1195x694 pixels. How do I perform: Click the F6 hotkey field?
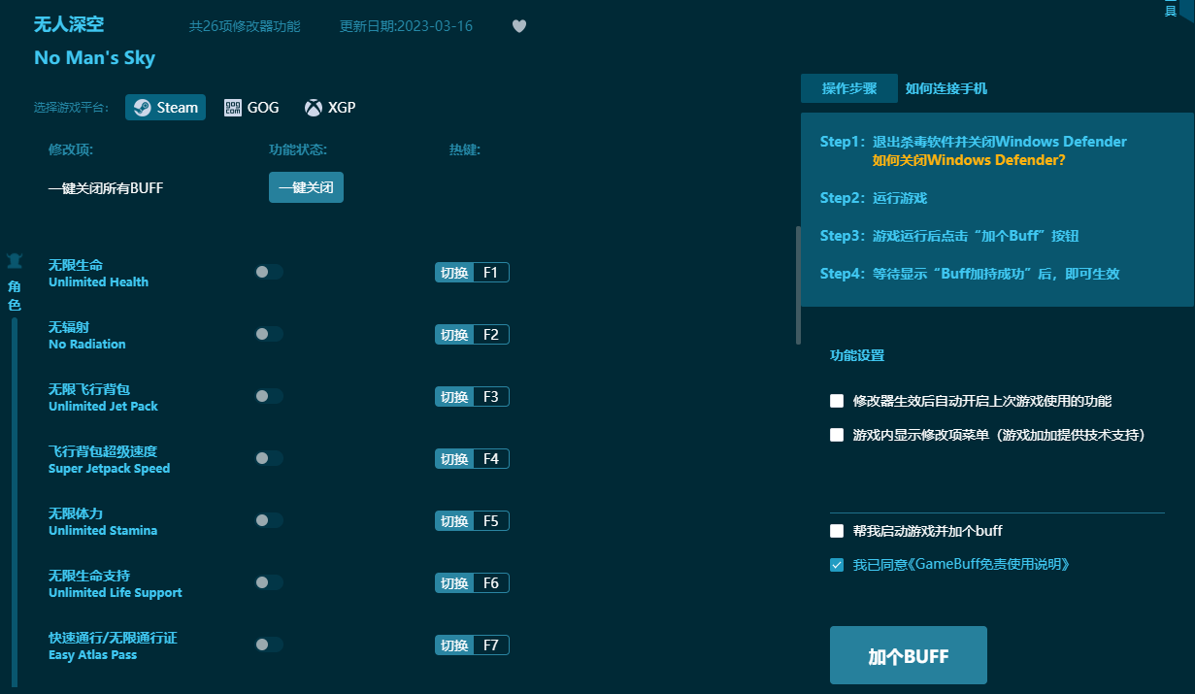tap(491, 583)
